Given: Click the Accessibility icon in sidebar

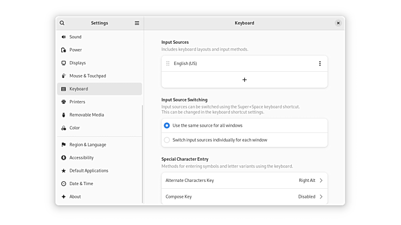Looking at the screenshot, I should pyautogui.click(x=63, y=157).
